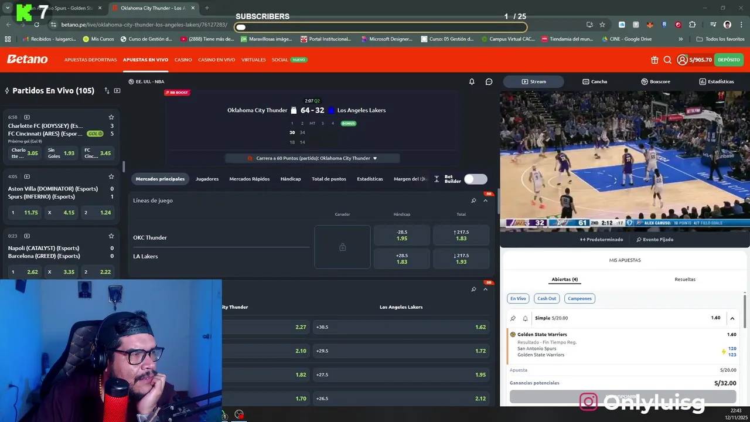Select the Mercados Rápidos tab

250,179
